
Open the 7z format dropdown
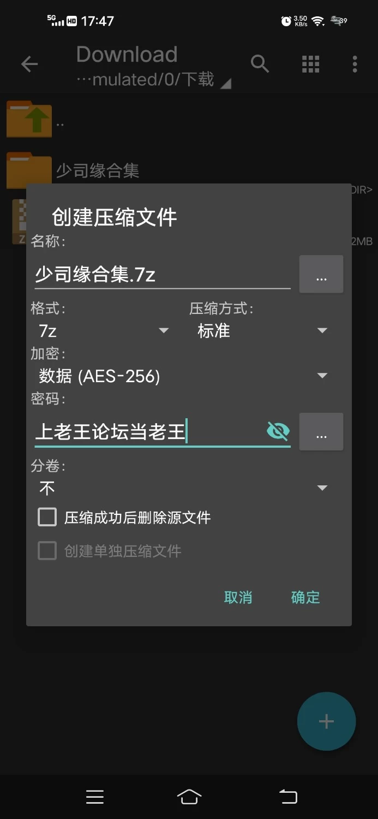104,331
